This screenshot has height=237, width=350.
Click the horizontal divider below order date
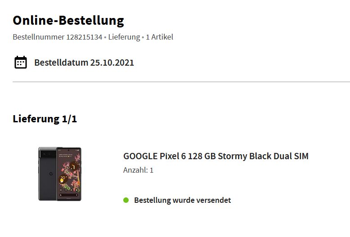181,82
